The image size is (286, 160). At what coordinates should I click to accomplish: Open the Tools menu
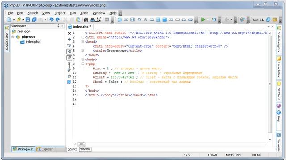click(x=84, y=13)
